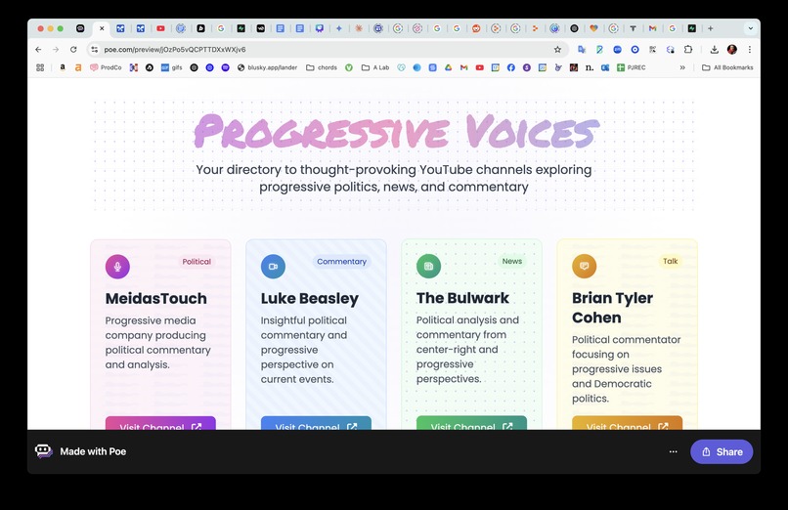
Task: Click the browser forward arrow
Action: 56,49
